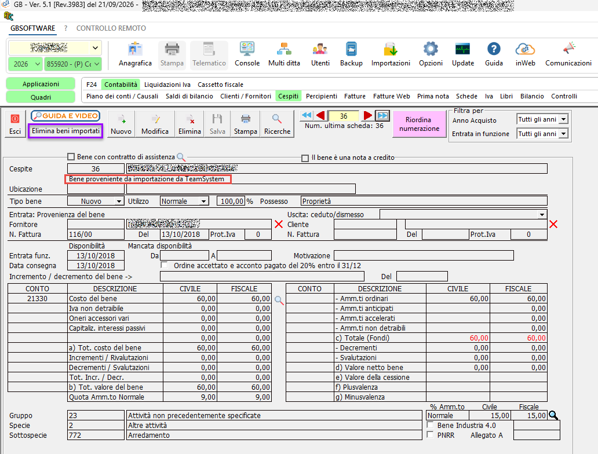Go to the previous asset card
Image resolution: width=598 pixels, height=454 pixels.
click(321, 115)
